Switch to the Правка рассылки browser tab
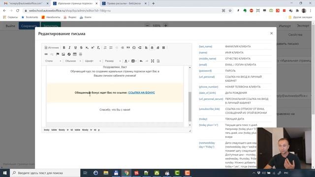 click(x=125, y=3)
